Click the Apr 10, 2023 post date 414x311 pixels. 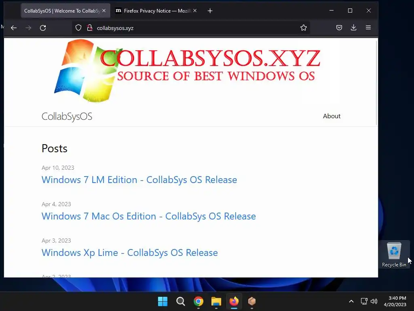pyautogui.click(x=58, y=168)
